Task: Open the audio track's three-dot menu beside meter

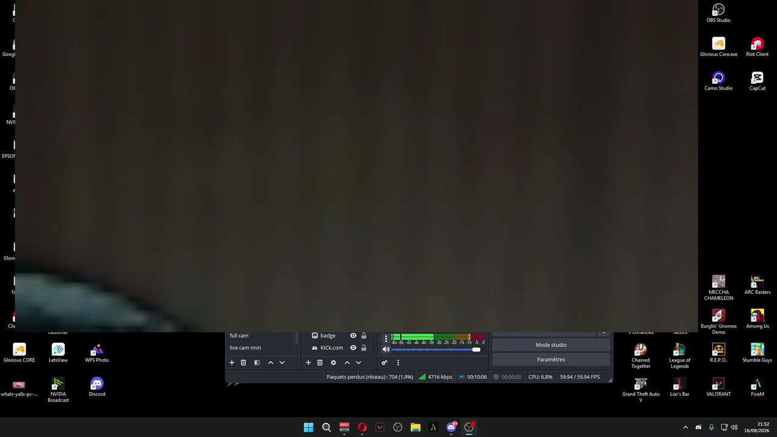Action: click(386, 338)
